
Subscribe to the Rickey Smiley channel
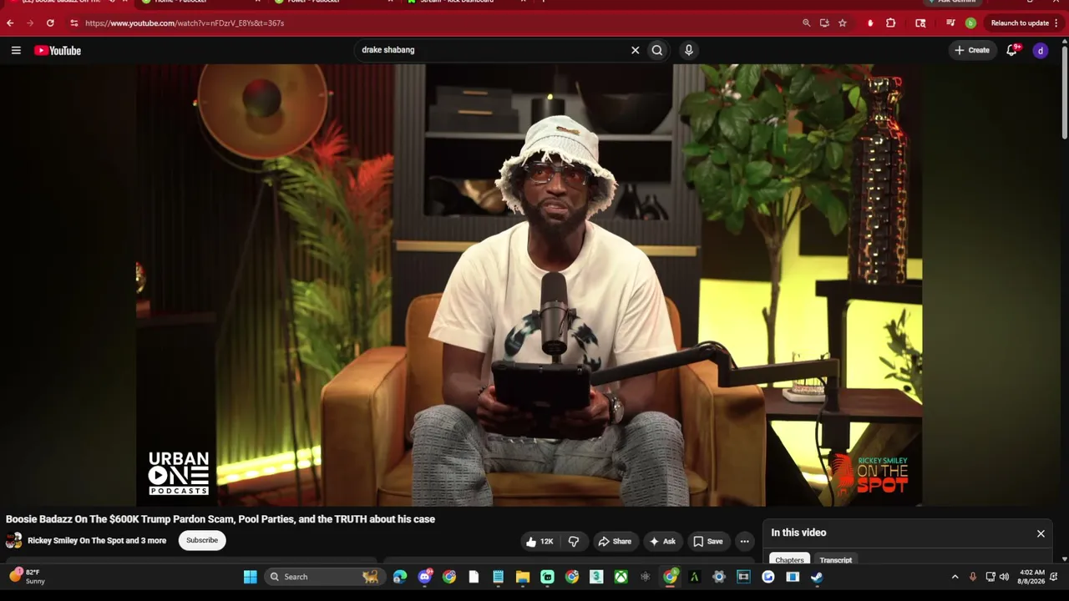[x=202, y=541]
